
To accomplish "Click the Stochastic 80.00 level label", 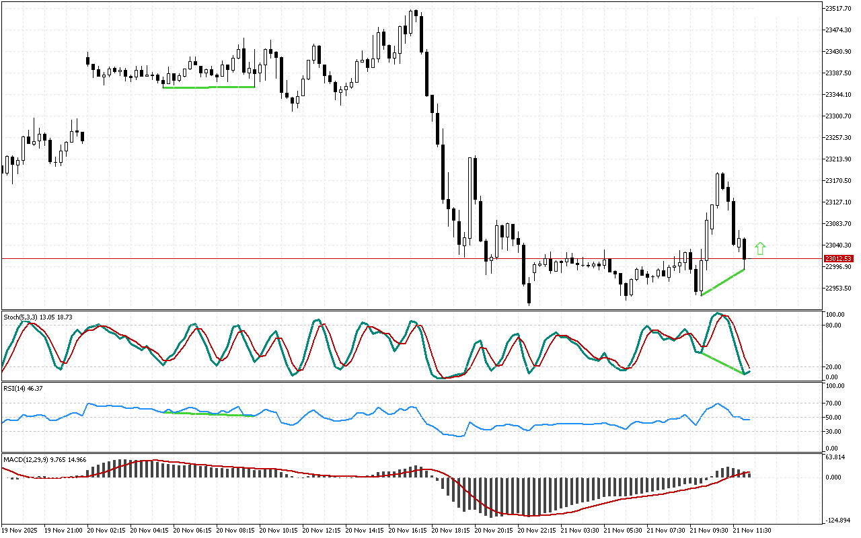I will (x=835, y=325).
